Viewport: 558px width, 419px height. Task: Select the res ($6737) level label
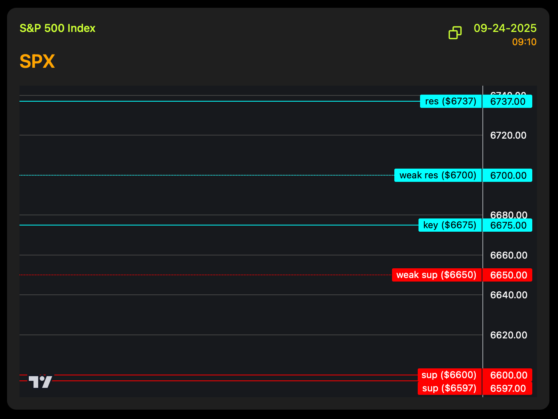click(451, 102)
